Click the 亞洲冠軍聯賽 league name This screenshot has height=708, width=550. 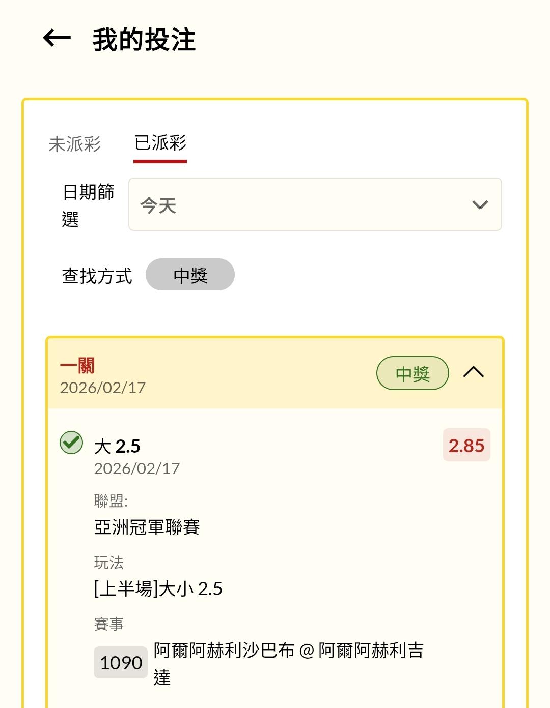[147, 527]
